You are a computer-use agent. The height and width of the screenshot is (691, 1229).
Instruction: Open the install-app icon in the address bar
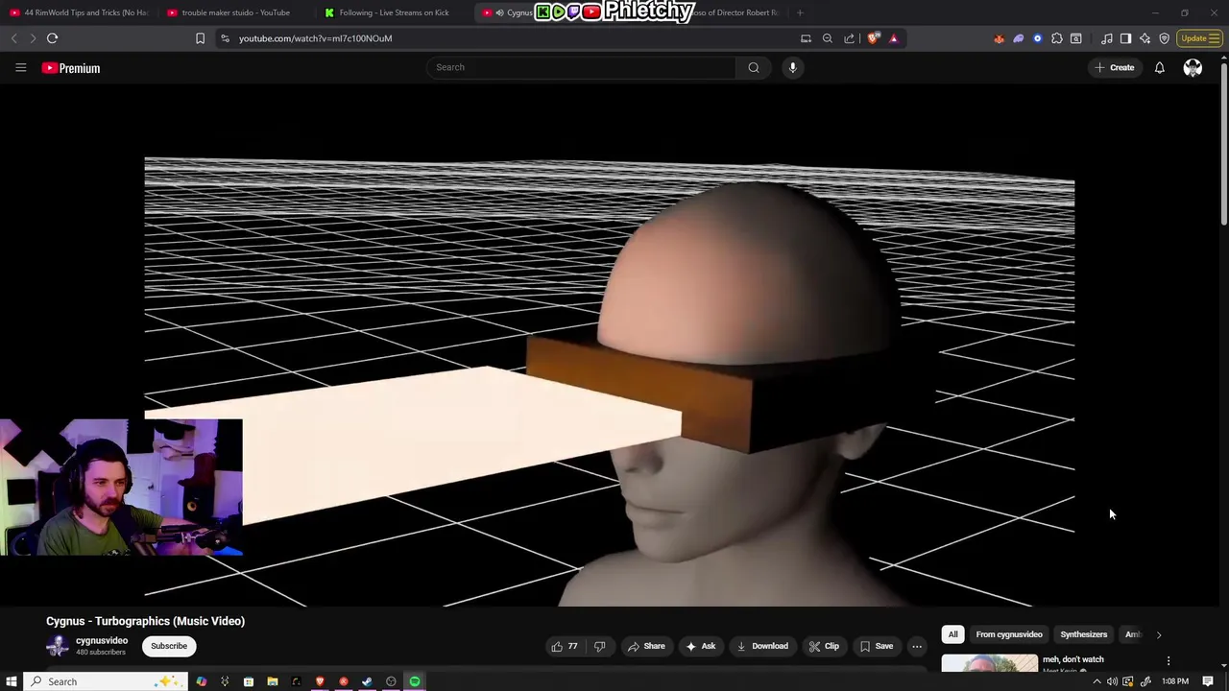pos(806,38)
